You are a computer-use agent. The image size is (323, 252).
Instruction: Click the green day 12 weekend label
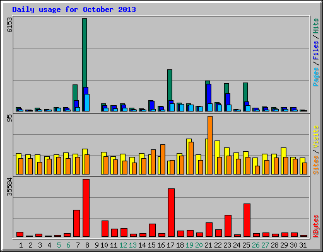click(123, 245)
